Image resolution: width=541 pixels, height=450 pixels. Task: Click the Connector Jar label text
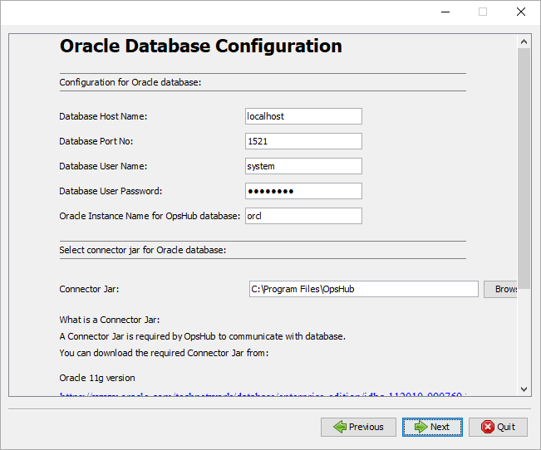[x=89, y=289]
